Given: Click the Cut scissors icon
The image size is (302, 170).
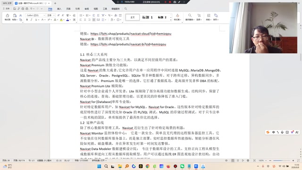Looking at the screenshot, I should pos(20,15).
